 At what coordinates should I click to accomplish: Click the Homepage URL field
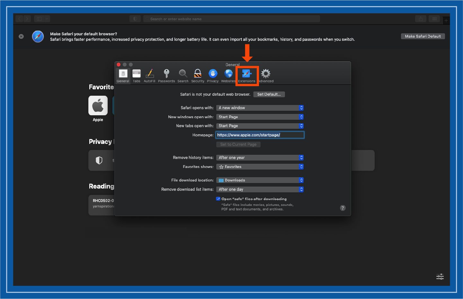260,135
